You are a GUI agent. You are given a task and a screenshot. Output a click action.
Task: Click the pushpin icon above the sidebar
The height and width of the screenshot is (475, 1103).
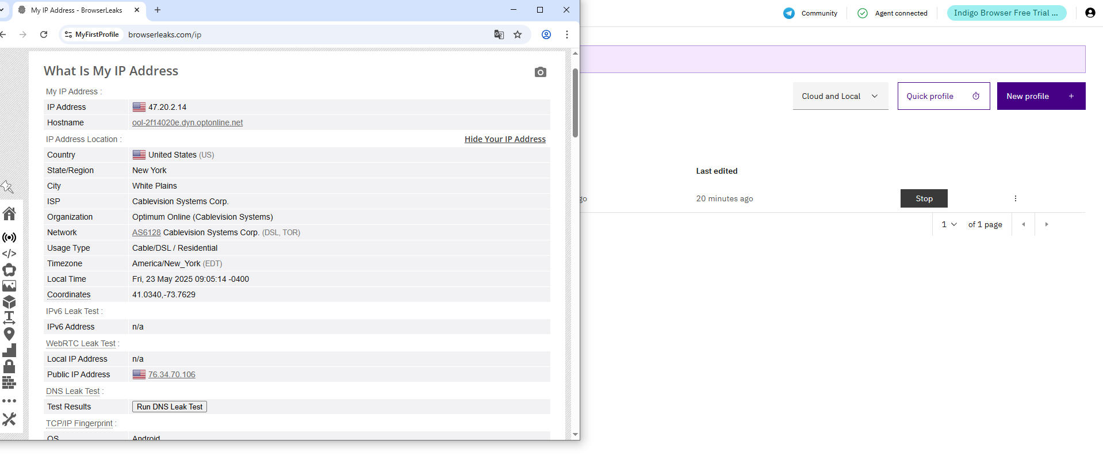coord(7,187)
